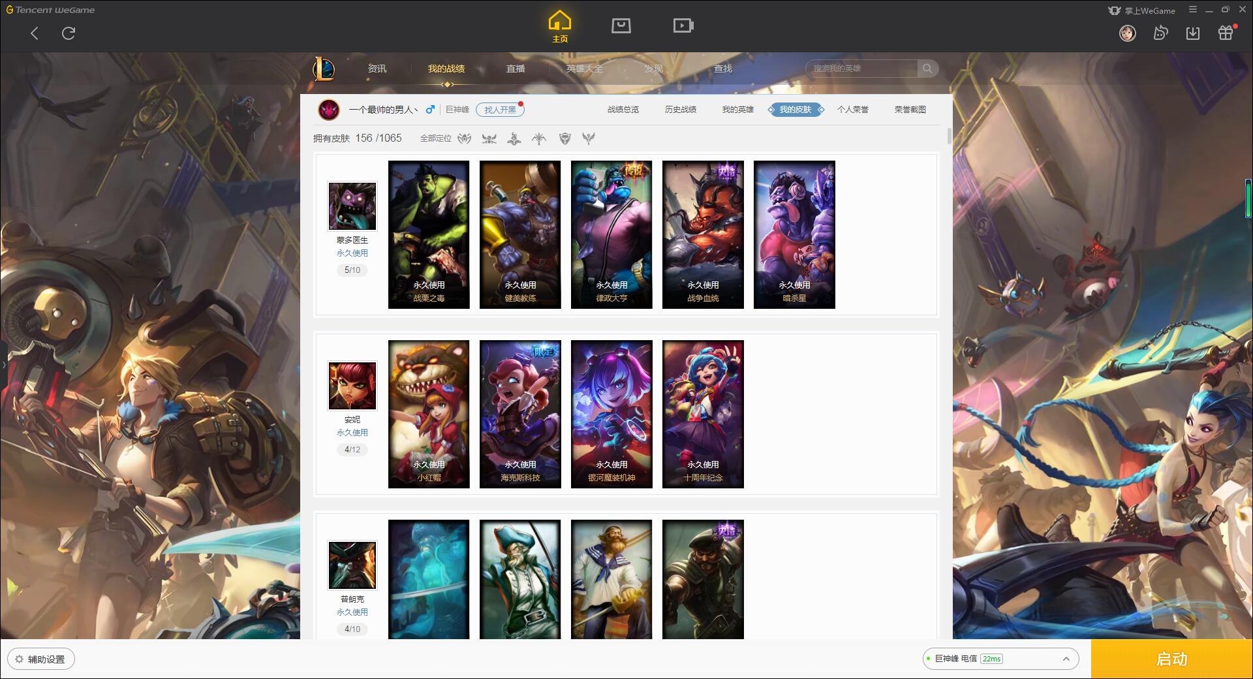
Task: Open the 资讯 tab
Action: (377, 69)
